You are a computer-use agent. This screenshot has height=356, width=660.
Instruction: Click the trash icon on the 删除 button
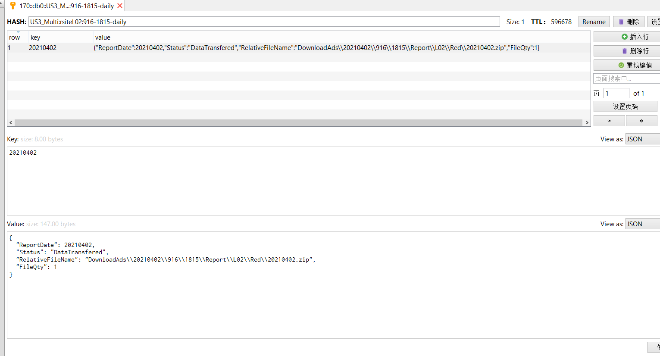point(621,21)
